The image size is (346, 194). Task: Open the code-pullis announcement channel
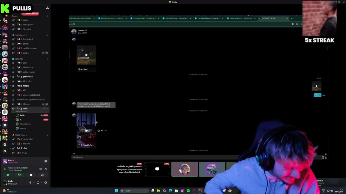click(x=30, y=25)
